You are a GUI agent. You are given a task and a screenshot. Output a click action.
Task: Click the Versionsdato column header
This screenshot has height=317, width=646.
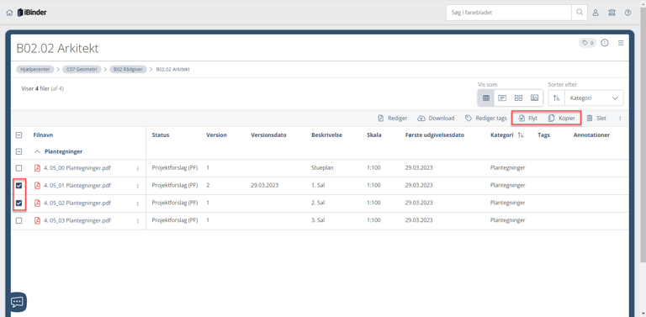coord(268,135)
